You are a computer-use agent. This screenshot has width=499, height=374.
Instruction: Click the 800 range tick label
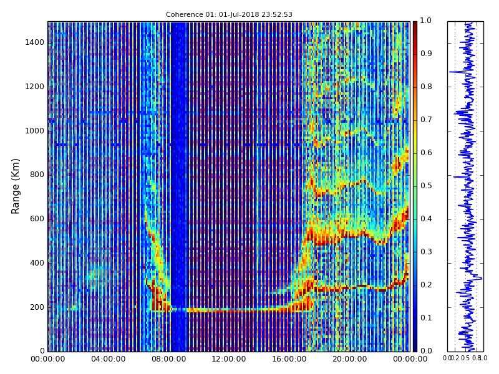[x=37, y=175]
